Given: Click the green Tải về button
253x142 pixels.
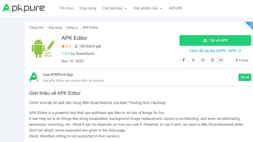Looking at the screenshot, I should (x=245, y=77).
